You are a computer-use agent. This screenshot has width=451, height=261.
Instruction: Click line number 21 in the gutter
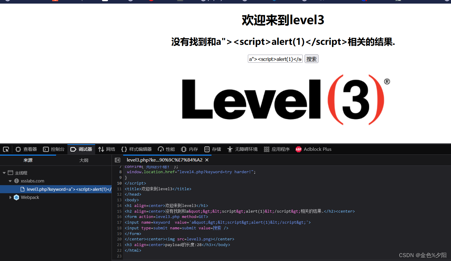pyautogui.click(x=119, y=245)
